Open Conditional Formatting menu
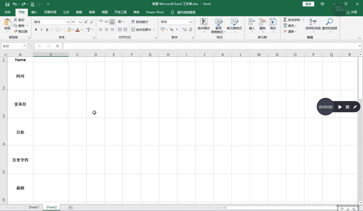 coord(204,25)
